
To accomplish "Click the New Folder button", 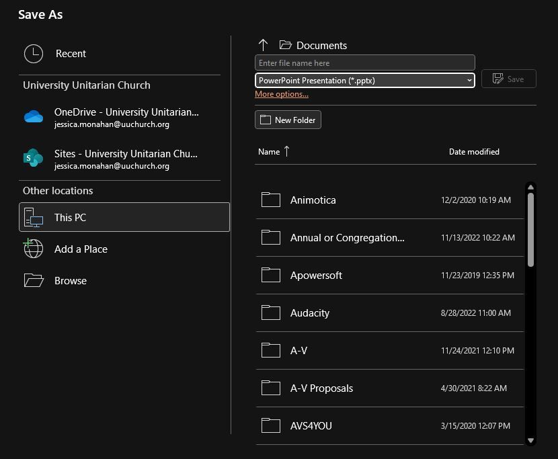I will click(x=288, y=120).
